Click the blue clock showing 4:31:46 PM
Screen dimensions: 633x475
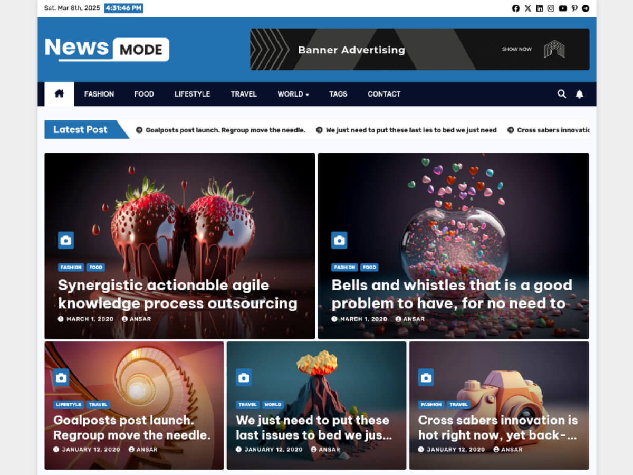click(123, 8)
